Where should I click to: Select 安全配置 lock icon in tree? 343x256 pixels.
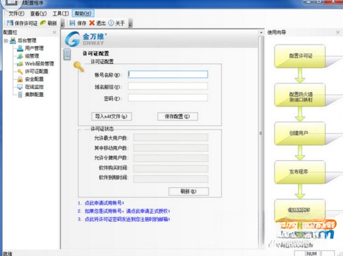20,79
